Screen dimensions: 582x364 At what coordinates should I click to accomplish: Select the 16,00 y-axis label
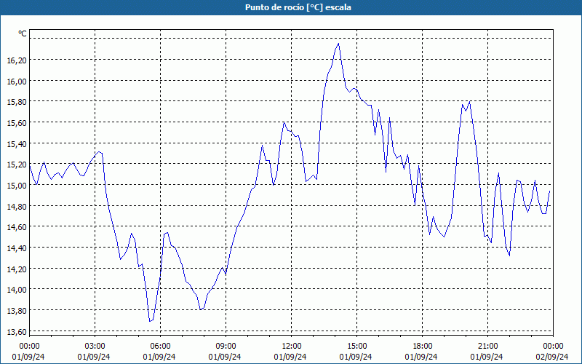point(17,81)
